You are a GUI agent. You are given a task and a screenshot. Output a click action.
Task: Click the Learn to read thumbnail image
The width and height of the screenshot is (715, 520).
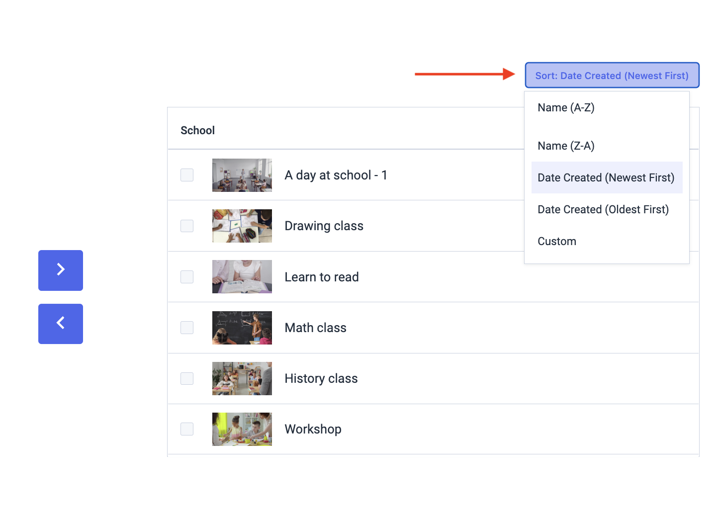pos(242,276)
